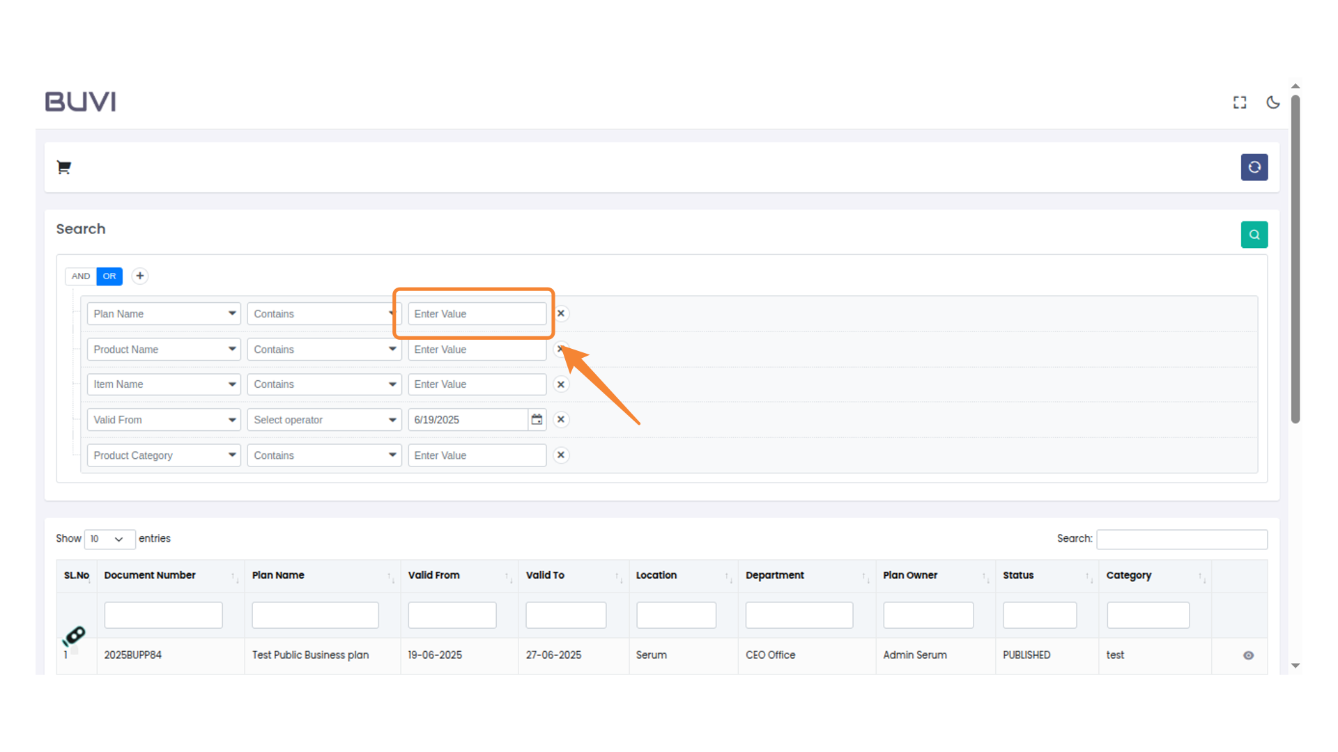This screenshot has height=752, width=1338.
Task: Remove the Plan Name condition with the X
Action: tap(561, 313)
